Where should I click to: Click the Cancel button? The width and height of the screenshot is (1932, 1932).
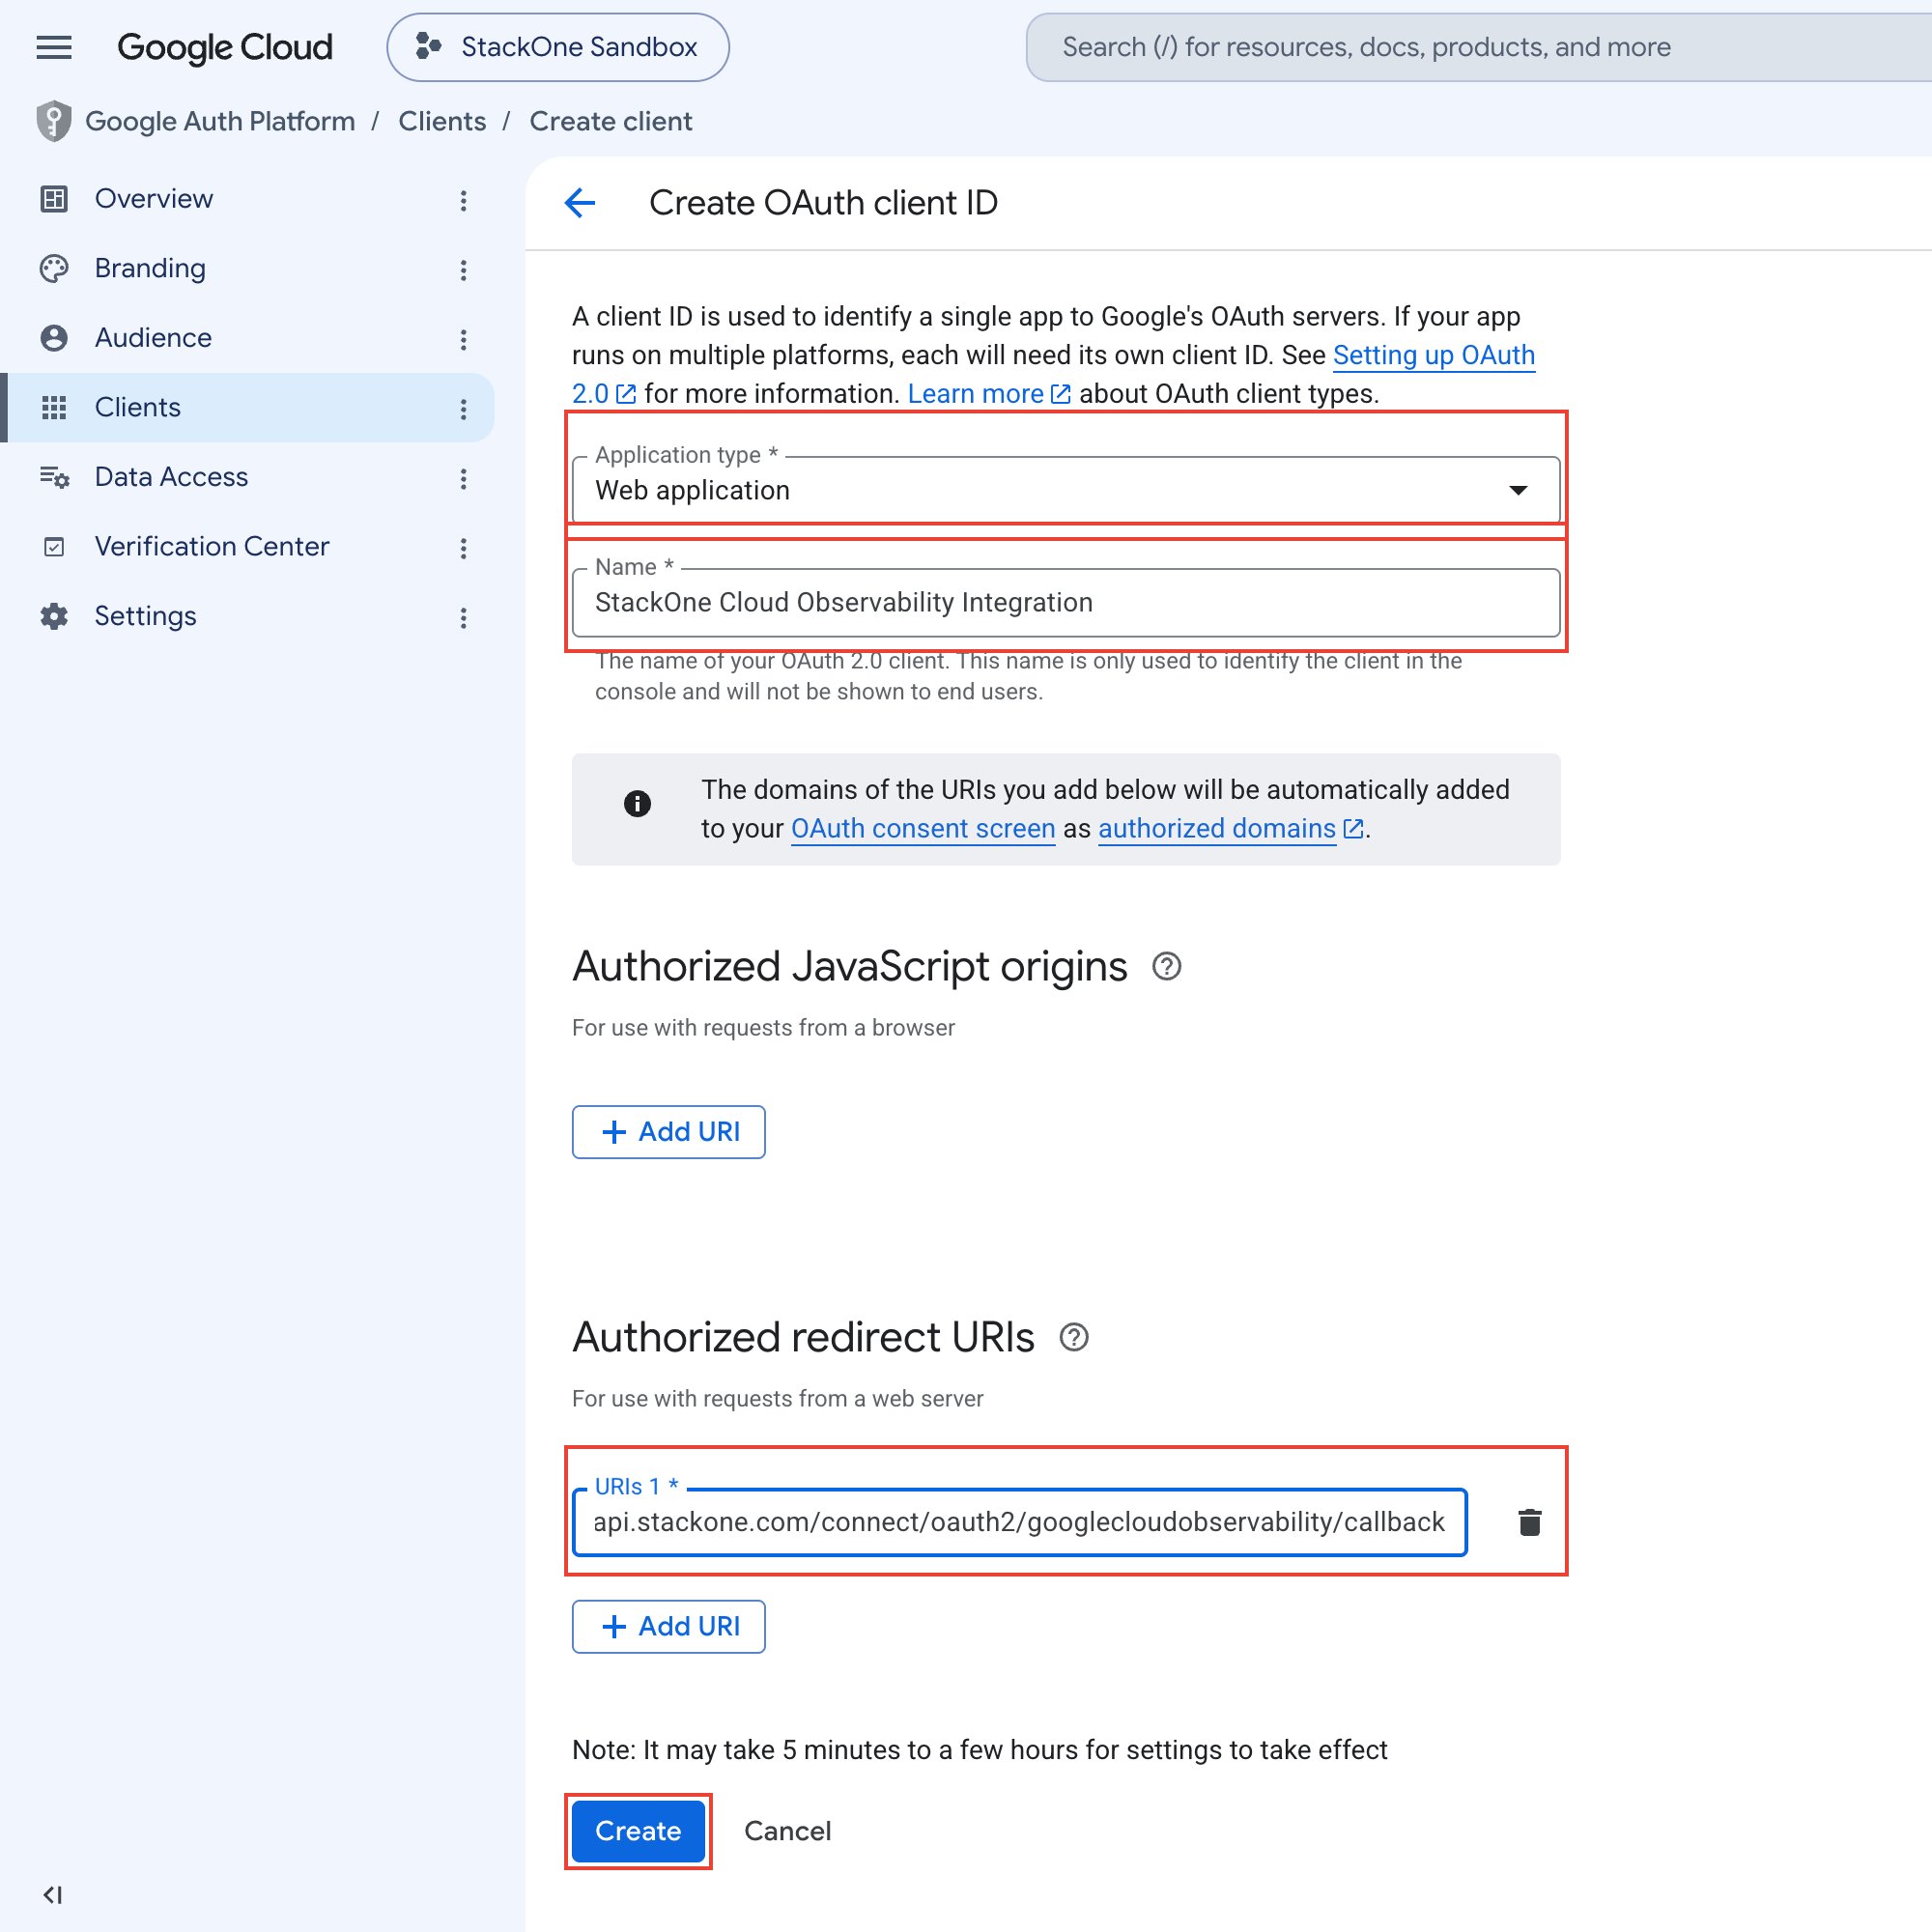[788, 1831]
